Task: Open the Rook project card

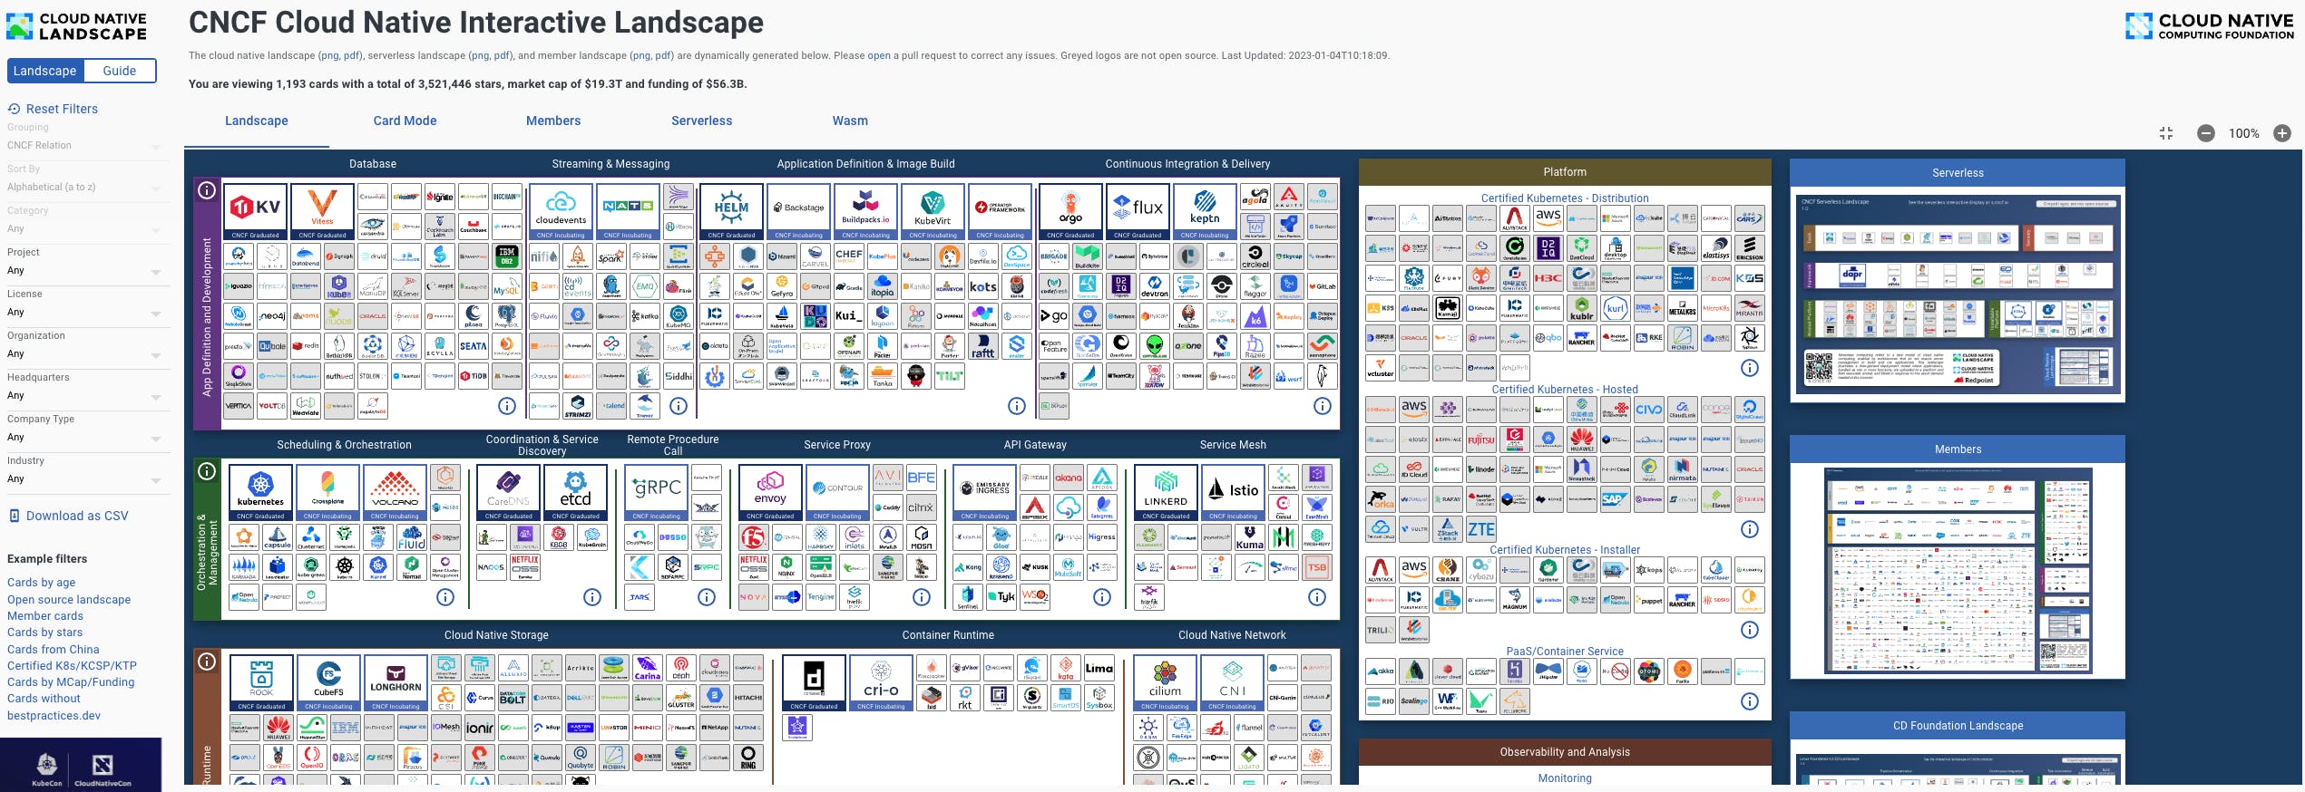Action: tap(261, 683)
